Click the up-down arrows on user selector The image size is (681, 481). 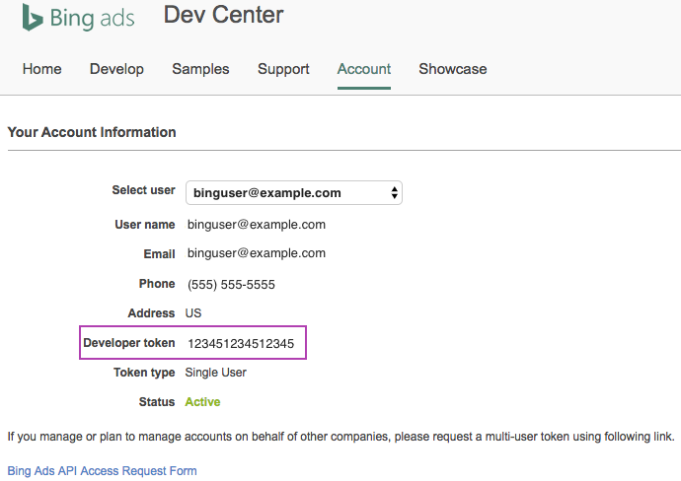coord(395,192)
